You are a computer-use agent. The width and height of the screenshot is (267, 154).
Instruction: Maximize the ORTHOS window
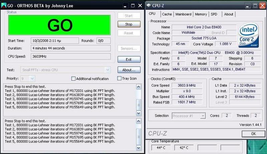pyautogui.click(x=132, y=6)
